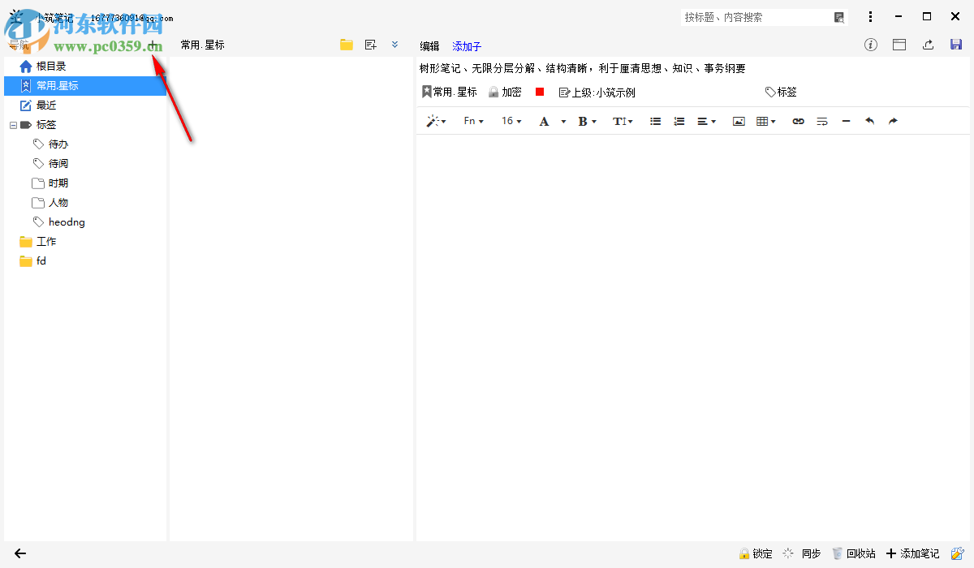The image size is (974, 568).
Task: Click the red color swatch in note header
Action: pyautogui.click(x=539, y=92)
